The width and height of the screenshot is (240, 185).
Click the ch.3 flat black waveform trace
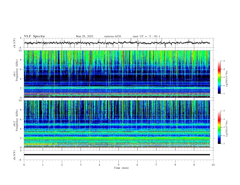(x=117, y=155)
